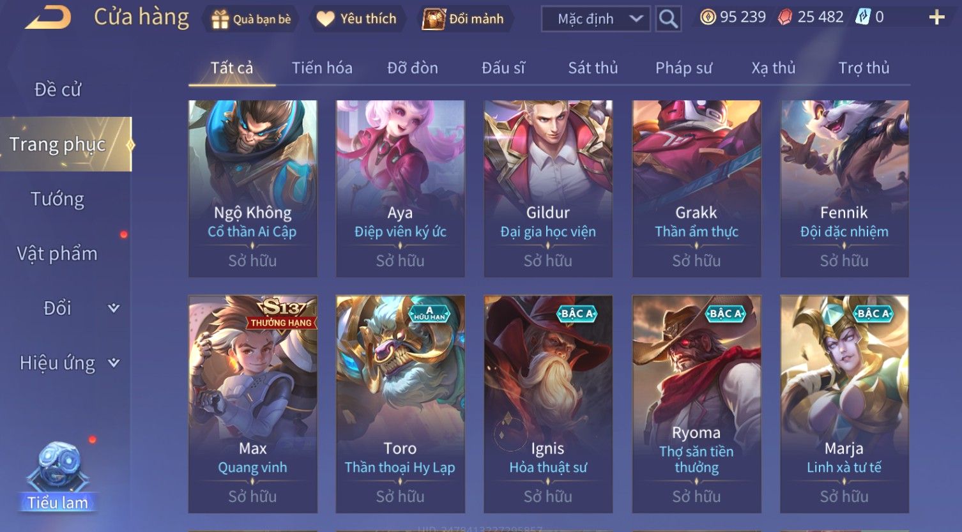Select Tướng in the left sidebar
The image size is (962, 532).
click(x=57, y=199)
